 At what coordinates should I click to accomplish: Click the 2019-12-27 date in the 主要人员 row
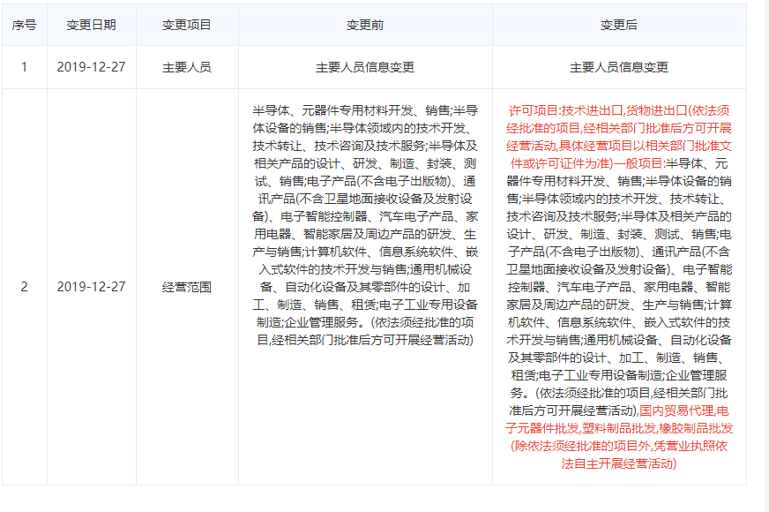pyautogui.click(x=91, y=67)
